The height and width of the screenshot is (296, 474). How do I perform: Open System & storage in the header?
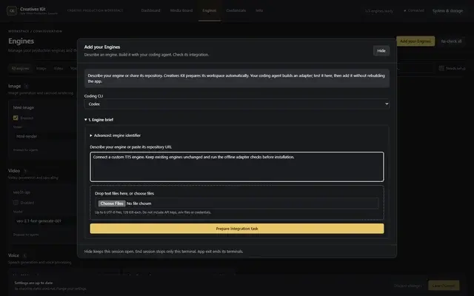click(447, 11)
